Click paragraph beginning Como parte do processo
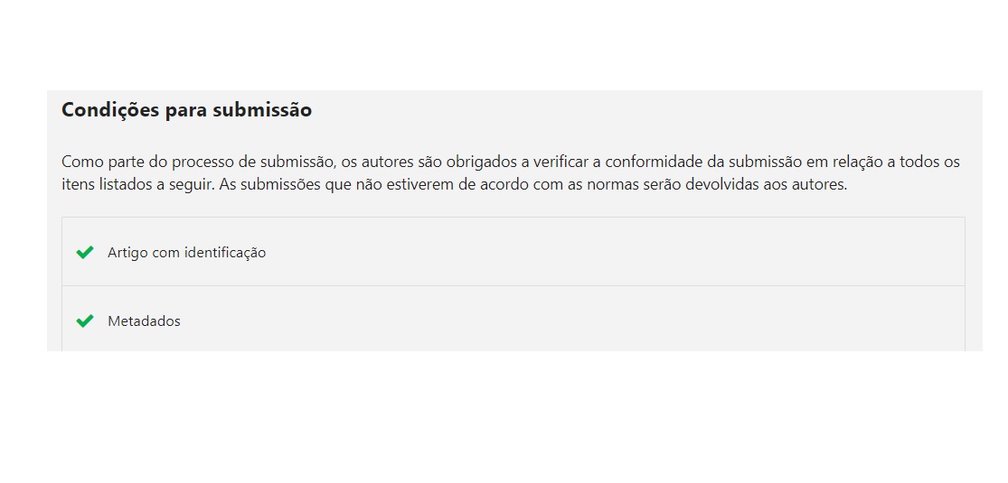 (511, 172)
